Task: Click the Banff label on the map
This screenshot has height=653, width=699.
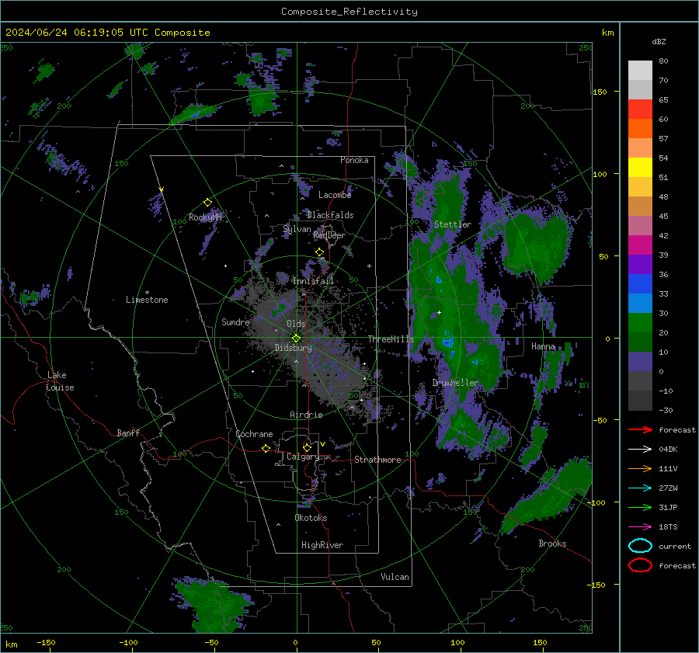Action: [x=128, y=433]
